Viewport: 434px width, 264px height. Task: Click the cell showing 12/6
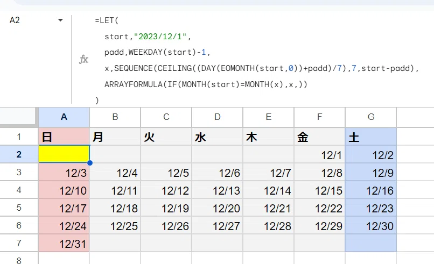[218, 172]
